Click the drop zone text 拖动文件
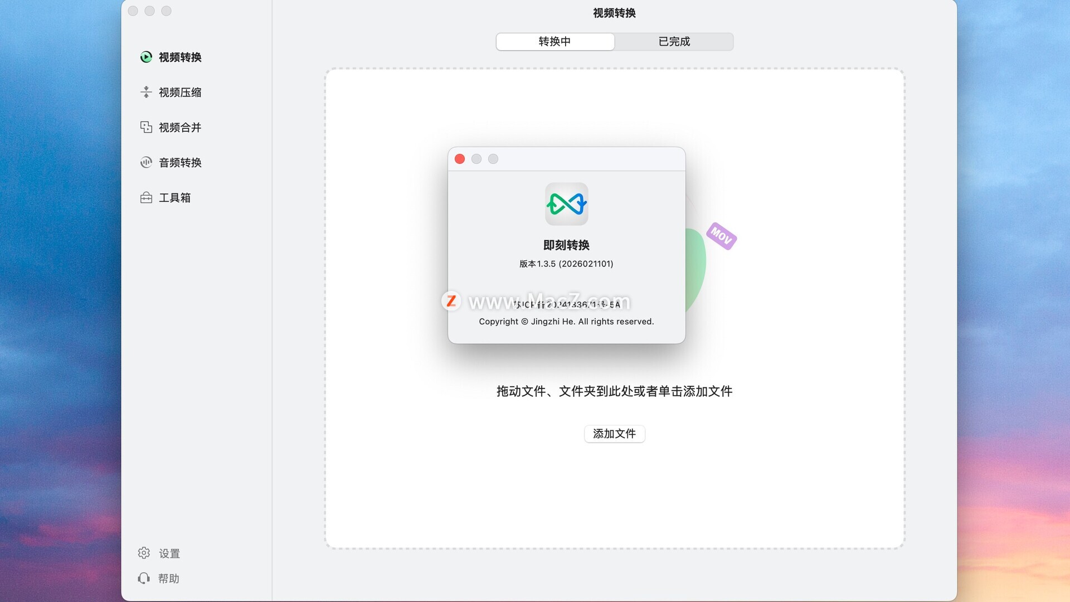Image resolution: width=1070 pixels, height=602 pixels. [x=614, y=391]
